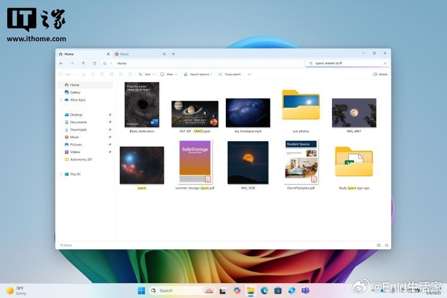Go back with the left arrow button
Viewport: 447px width, 298px height.
tap(61, 63)
